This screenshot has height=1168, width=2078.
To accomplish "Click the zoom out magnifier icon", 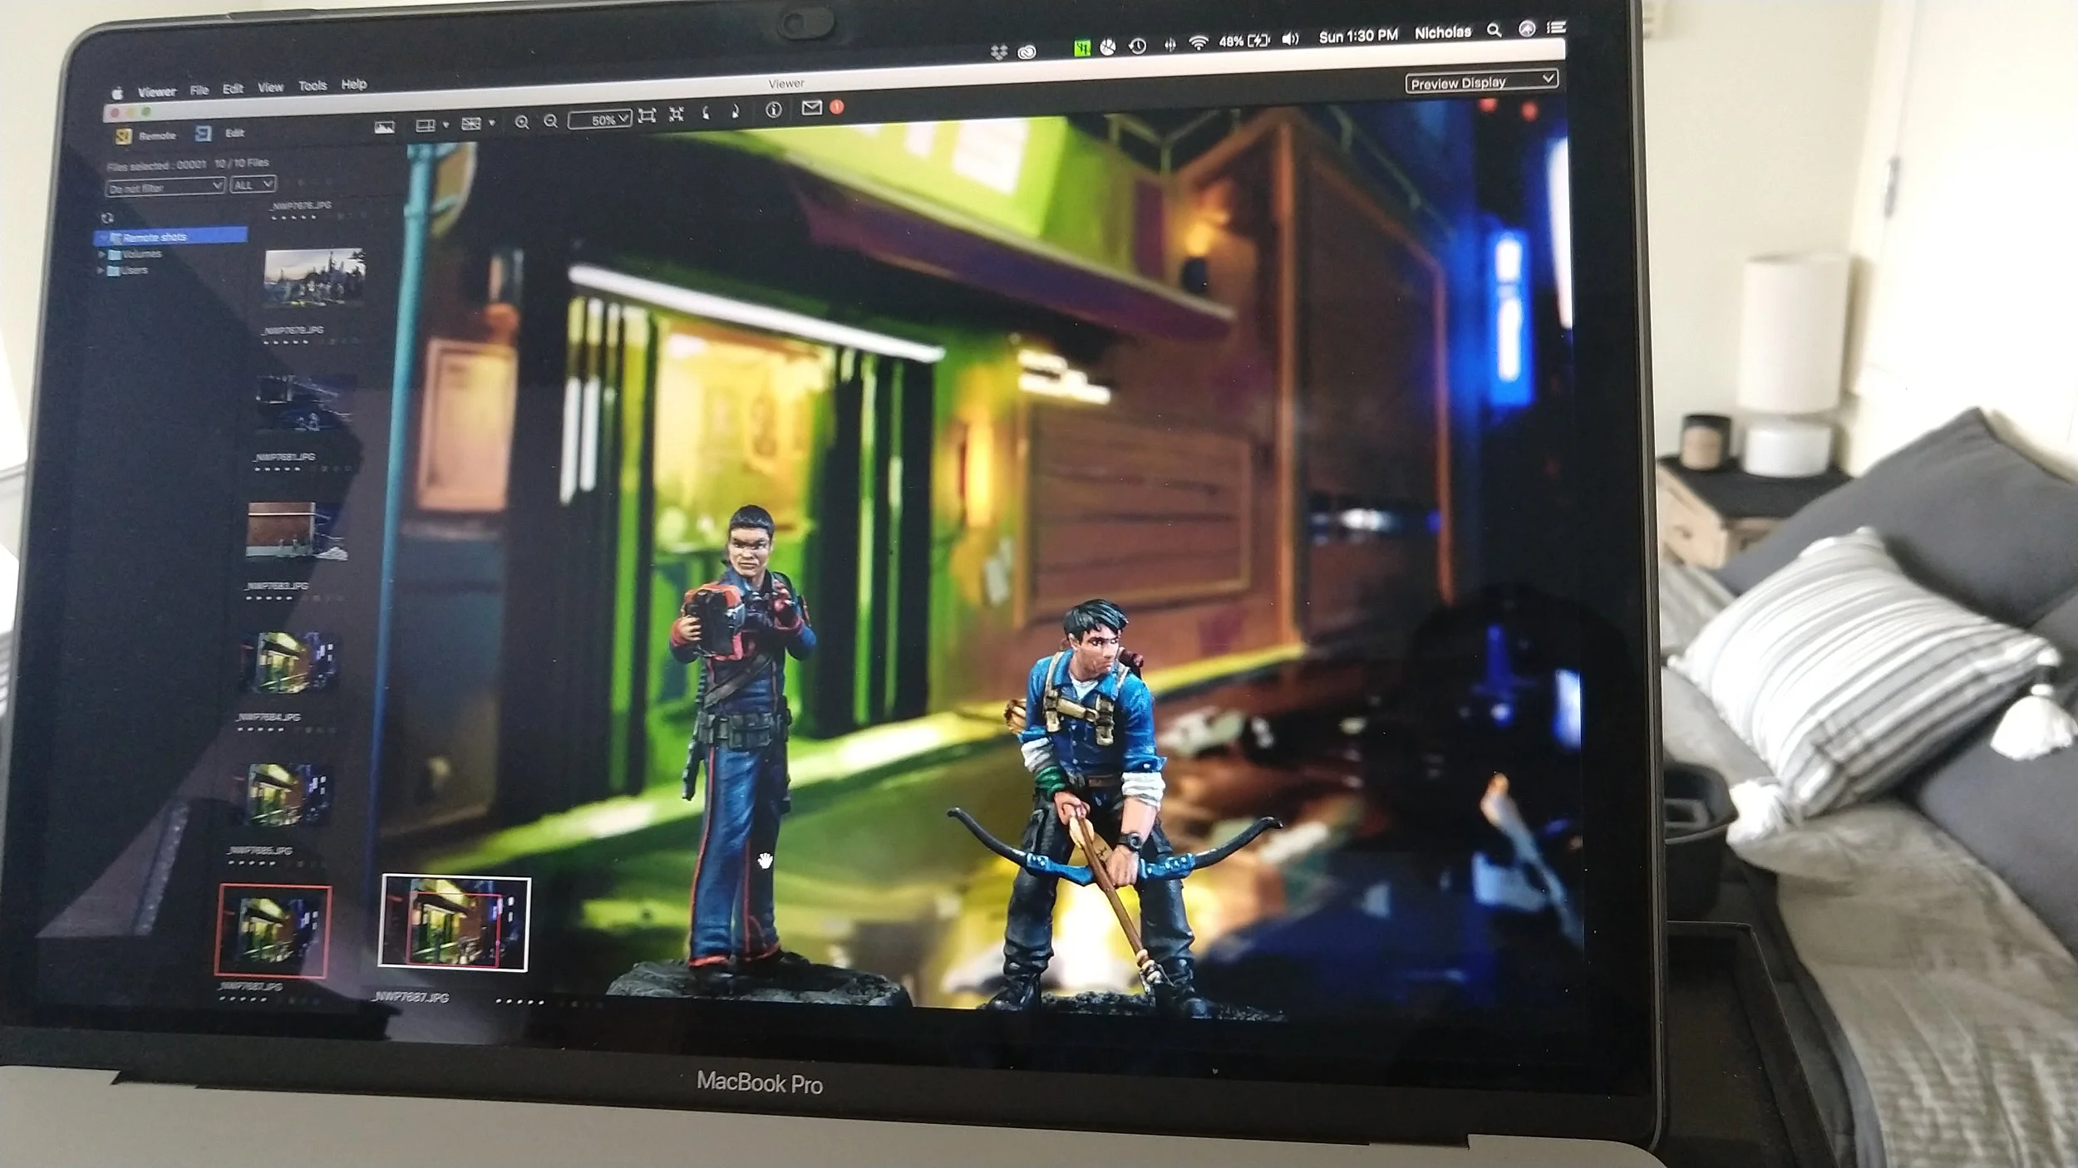I will (550, 122).
